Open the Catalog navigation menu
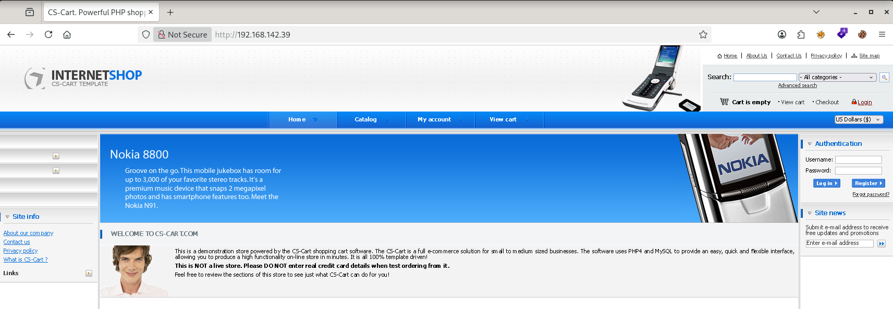This screenshot has height=309, width=893. [371, 119]
